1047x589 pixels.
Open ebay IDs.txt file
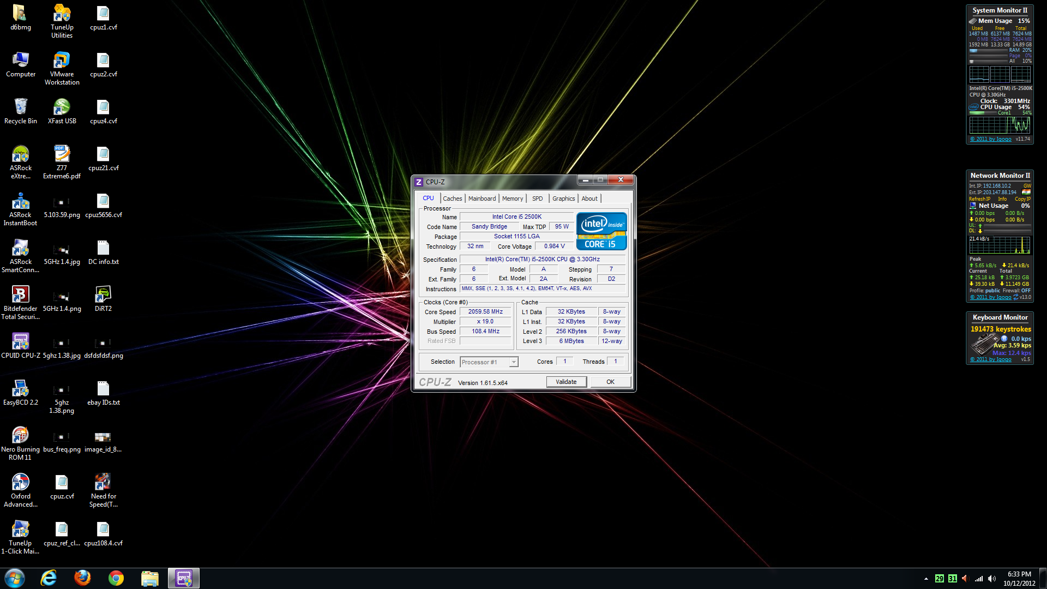click(x=103, y=393)
